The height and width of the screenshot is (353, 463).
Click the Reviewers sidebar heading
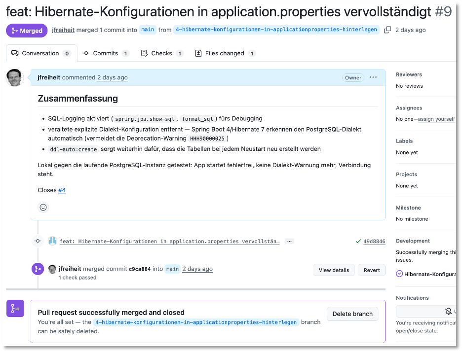tap(409, 74)
